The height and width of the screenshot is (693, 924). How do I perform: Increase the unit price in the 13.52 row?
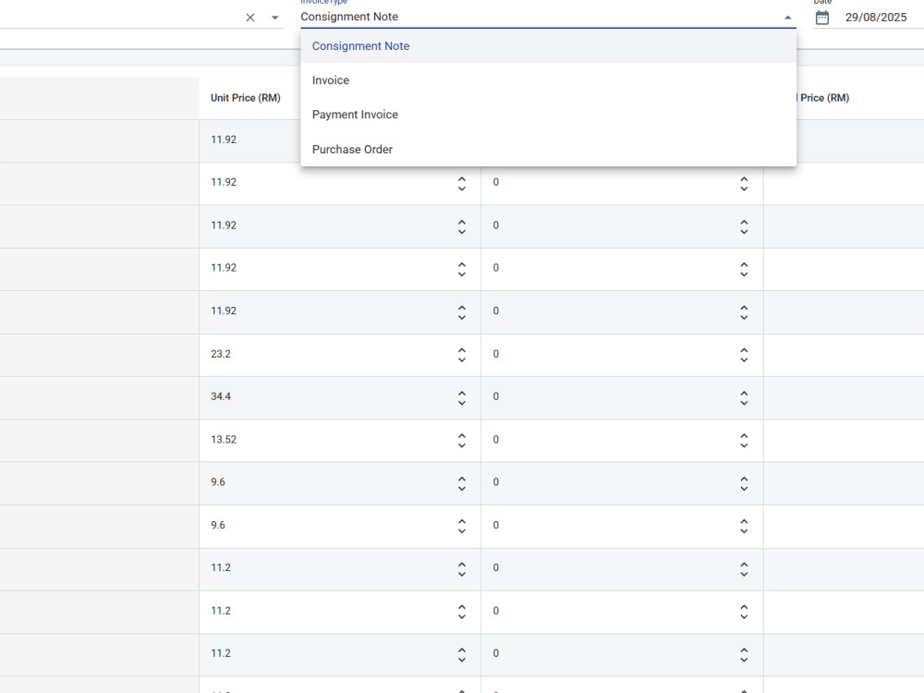pos(462,436)
